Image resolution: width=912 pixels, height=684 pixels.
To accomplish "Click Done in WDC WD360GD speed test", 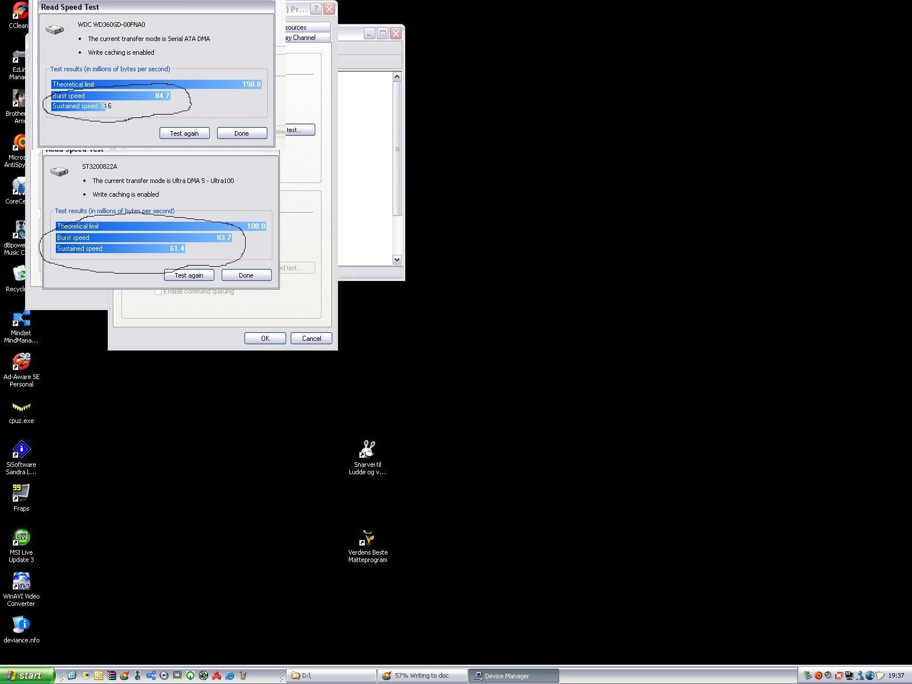I will click(x=242, y=133).
